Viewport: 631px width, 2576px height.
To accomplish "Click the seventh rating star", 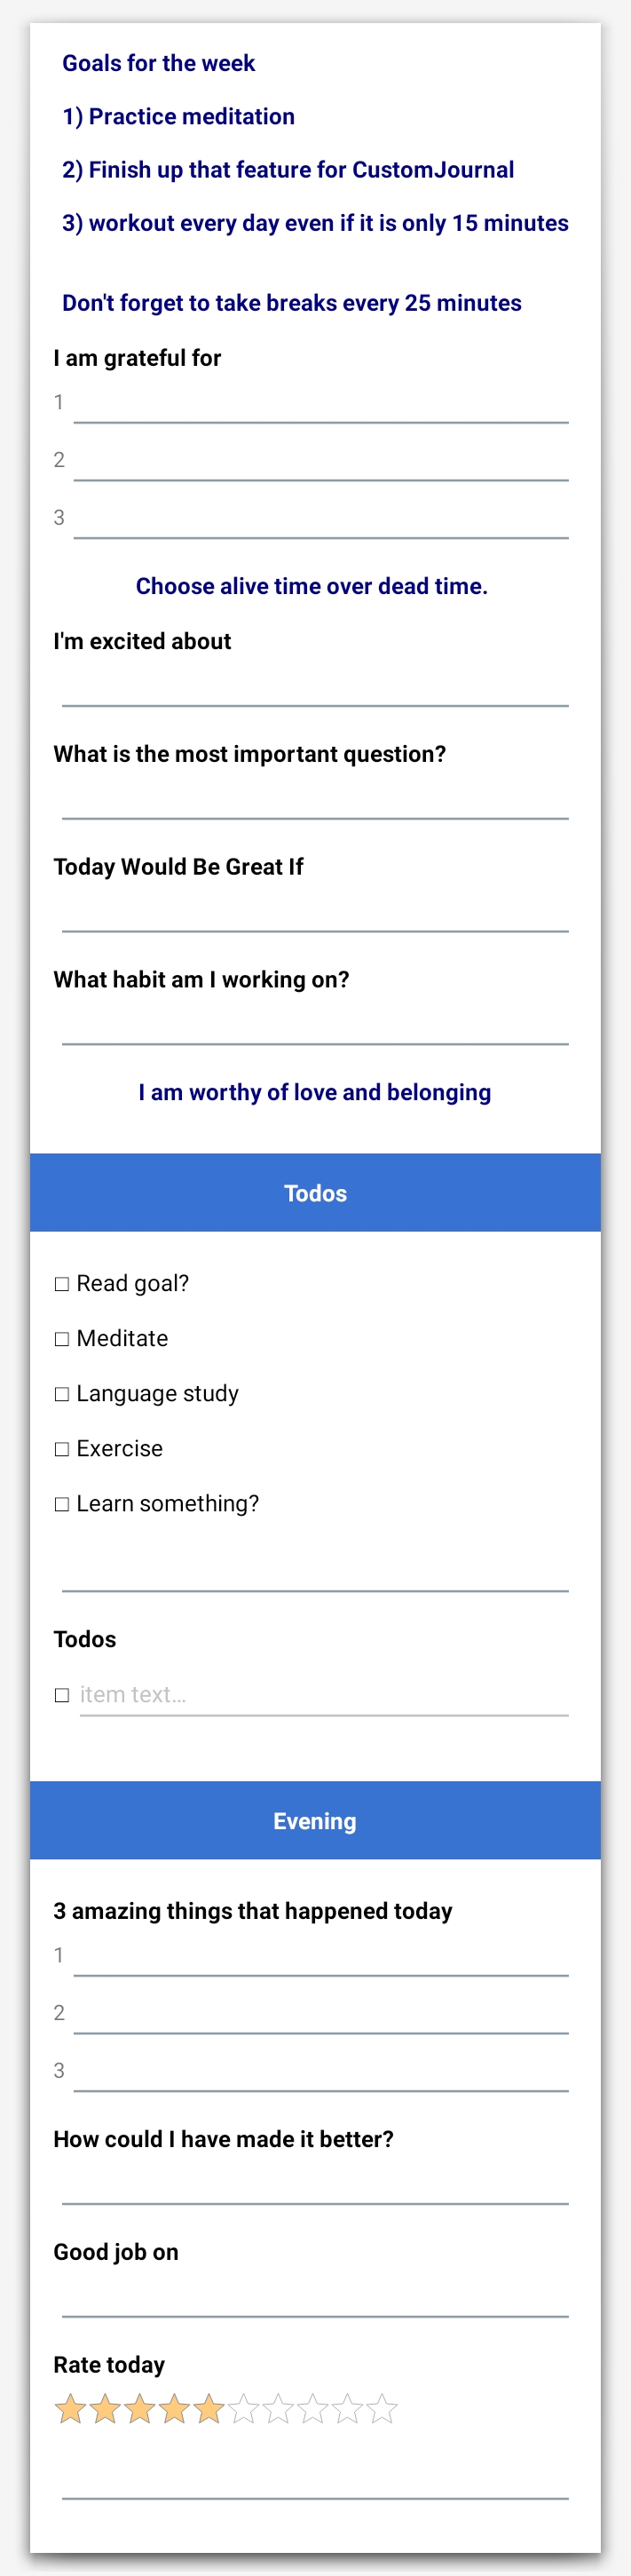I will pyautogui.click(x=278, y=2409).
